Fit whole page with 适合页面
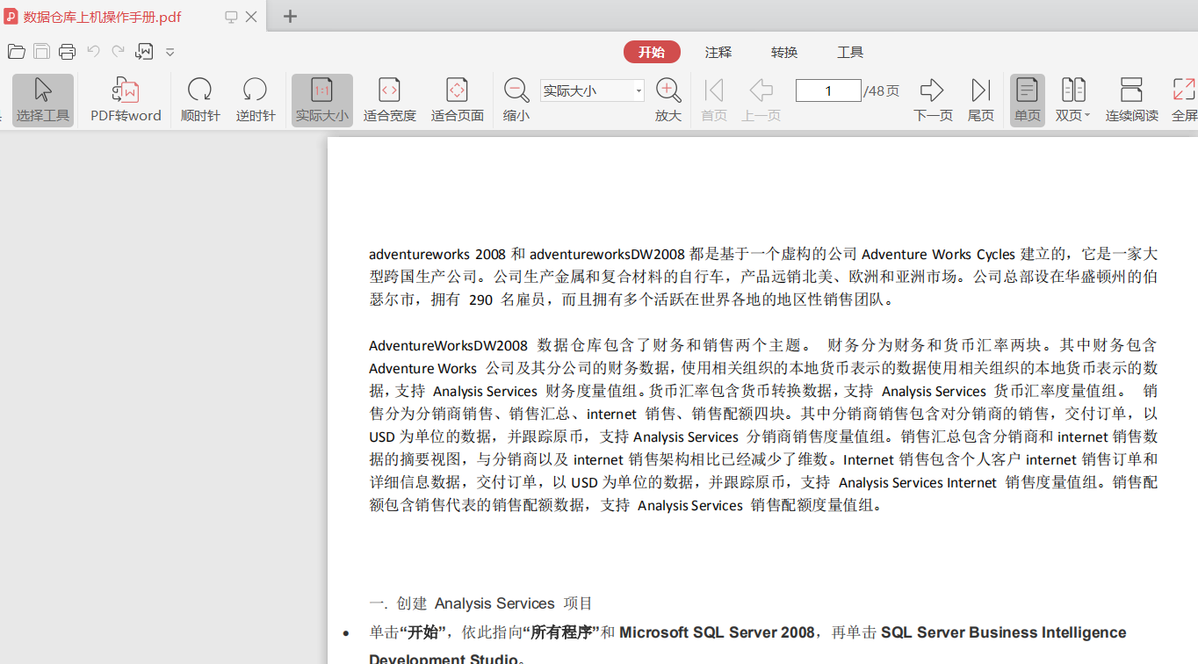This screenshot has height=664, width=1198. point(457,100)
